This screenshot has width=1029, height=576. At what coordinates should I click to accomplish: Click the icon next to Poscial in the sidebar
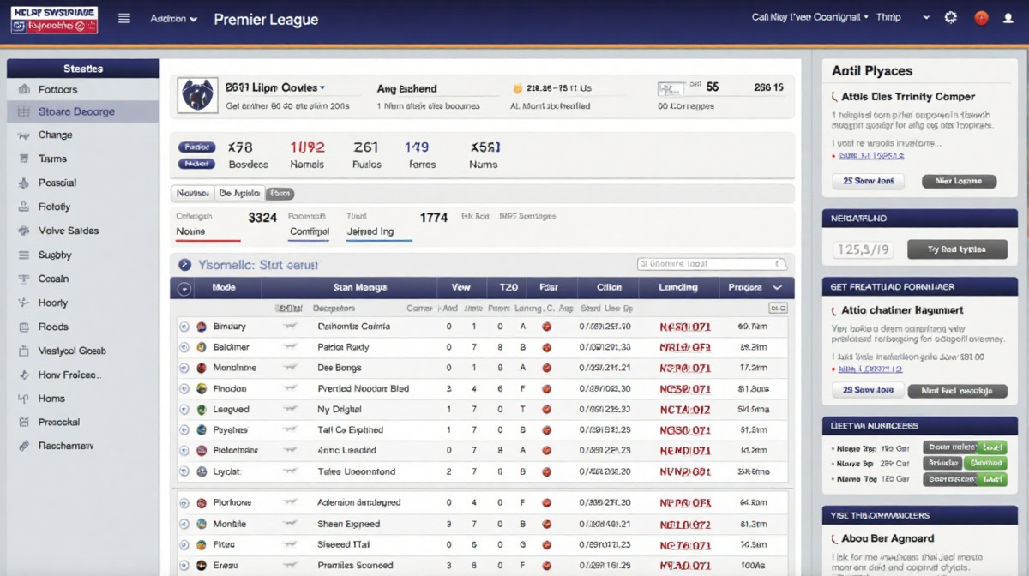[x=22, y=183]
